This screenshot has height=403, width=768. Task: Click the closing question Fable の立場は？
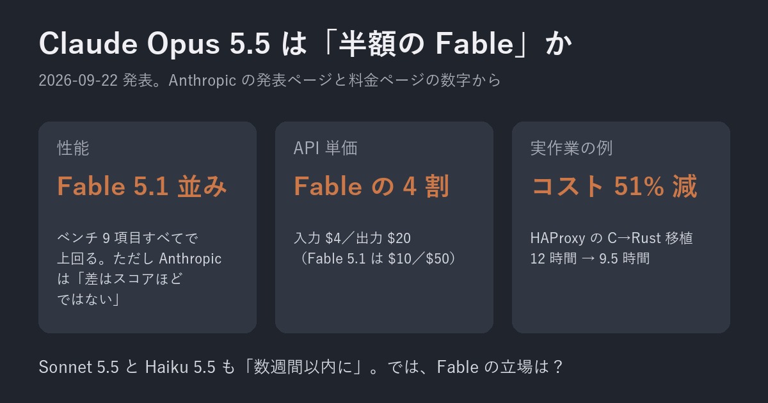(x=500, y=367)
